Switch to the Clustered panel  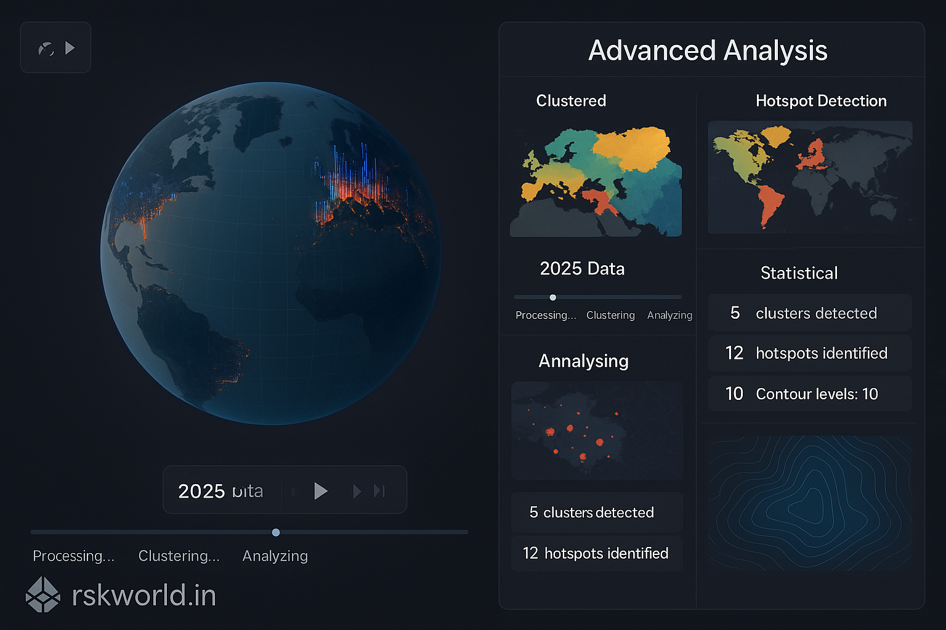(571, 100)
